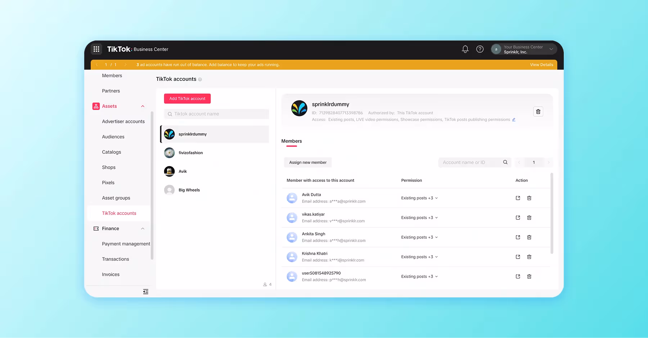Select fivizofashion in account list
The image size is (648, 338).
tap(215, 153)
